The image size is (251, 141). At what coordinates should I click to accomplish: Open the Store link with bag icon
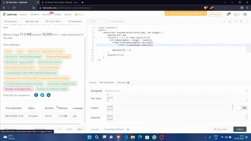(79, 14)
